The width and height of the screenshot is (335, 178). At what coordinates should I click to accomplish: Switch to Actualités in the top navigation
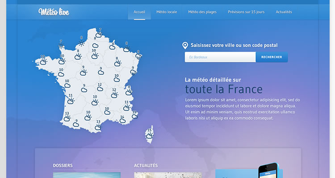[284, 12]
